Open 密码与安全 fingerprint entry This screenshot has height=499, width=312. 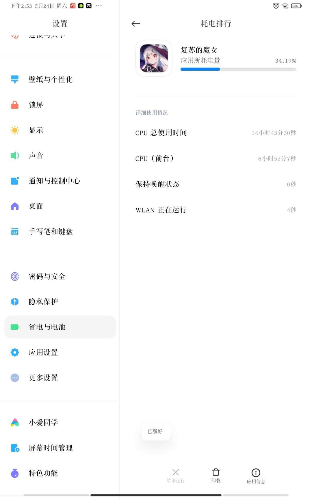60,276
